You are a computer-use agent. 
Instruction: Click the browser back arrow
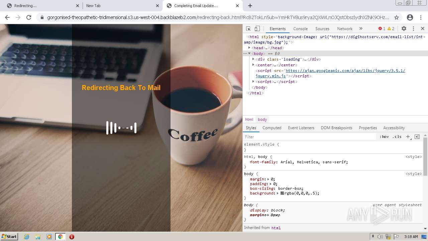point(7,17)
